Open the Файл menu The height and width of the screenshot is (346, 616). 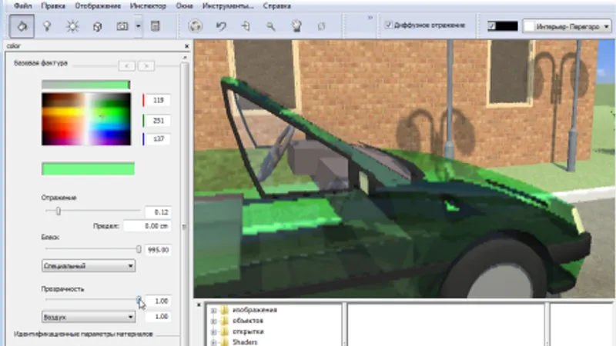23,6
